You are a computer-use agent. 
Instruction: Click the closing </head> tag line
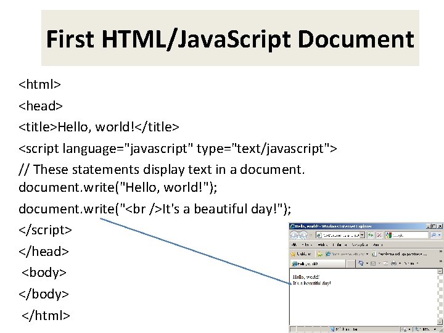[44, 252]
